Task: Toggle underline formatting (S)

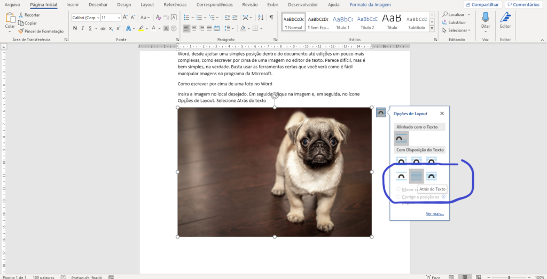Action: click(x=90, y=28)
